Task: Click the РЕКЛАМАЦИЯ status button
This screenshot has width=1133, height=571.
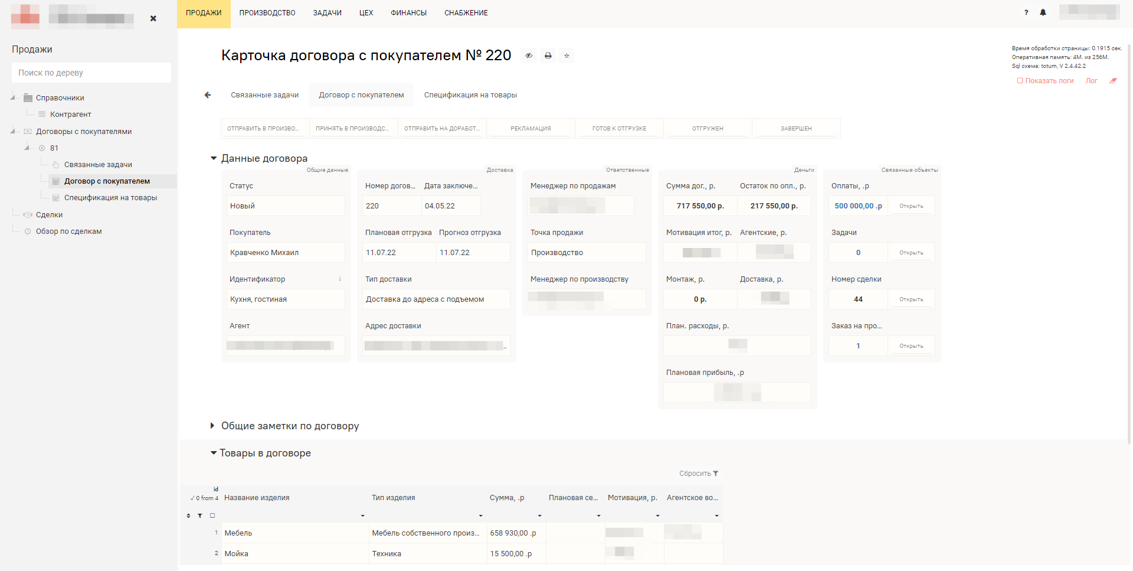Action: pyautogui.click(x=531, y=128)
